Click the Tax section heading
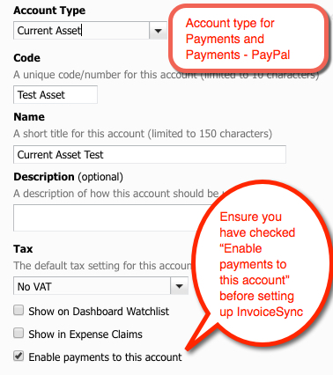This screenshot has width=333, height=375. coord(23,249)
